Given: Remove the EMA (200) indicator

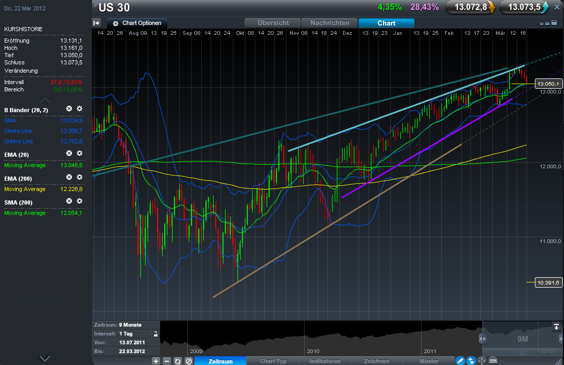Looking at the screenshot, I should [69, 177].
